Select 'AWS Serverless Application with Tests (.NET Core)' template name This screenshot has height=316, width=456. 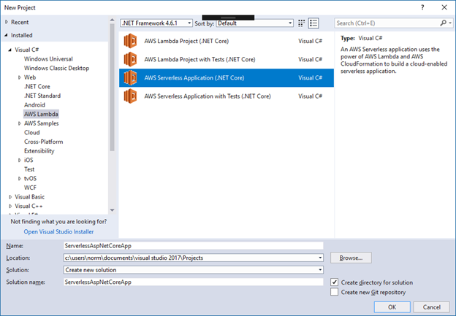tap(208, 96)
